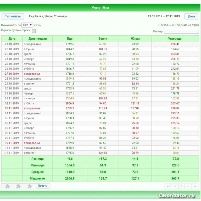Click the Дата date range button
This screenshot has width=201, height=201.
click(x=191, y=16)
